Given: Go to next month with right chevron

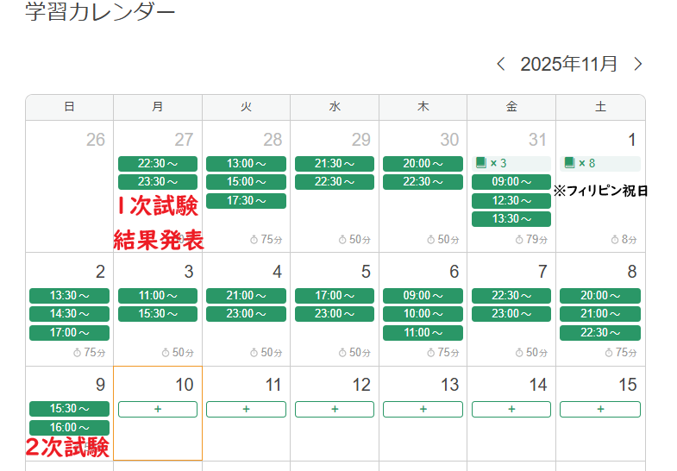Looking at the screenshot, I should tap(638, 64).
